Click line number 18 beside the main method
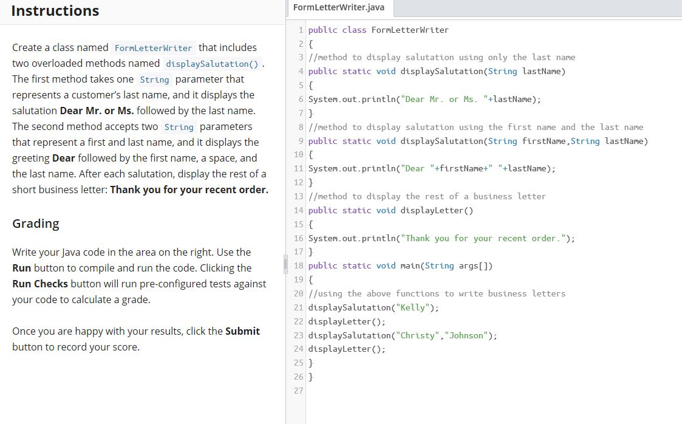 coord(298,265)
